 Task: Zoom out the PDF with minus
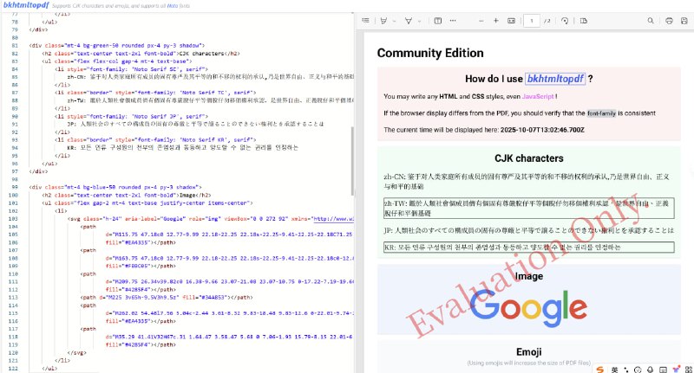tap(481, 21)
